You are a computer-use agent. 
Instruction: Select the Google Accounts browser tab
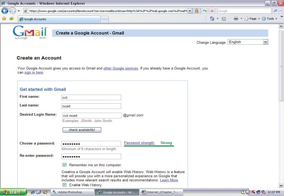pyautogui.click(x=59, y=19)
